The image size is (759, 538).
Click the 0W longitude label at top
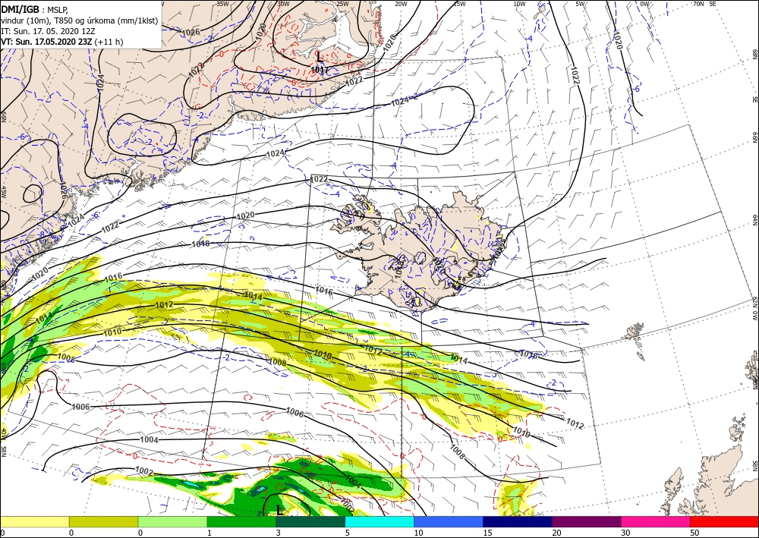click(644, 4)
